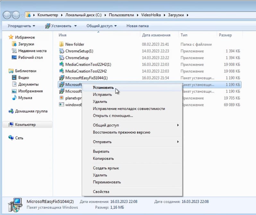This screenshot has height=215, width=256.
Task: Click the date 08.02.2023 21:41 cell
Action: click(x=155, y=44)
